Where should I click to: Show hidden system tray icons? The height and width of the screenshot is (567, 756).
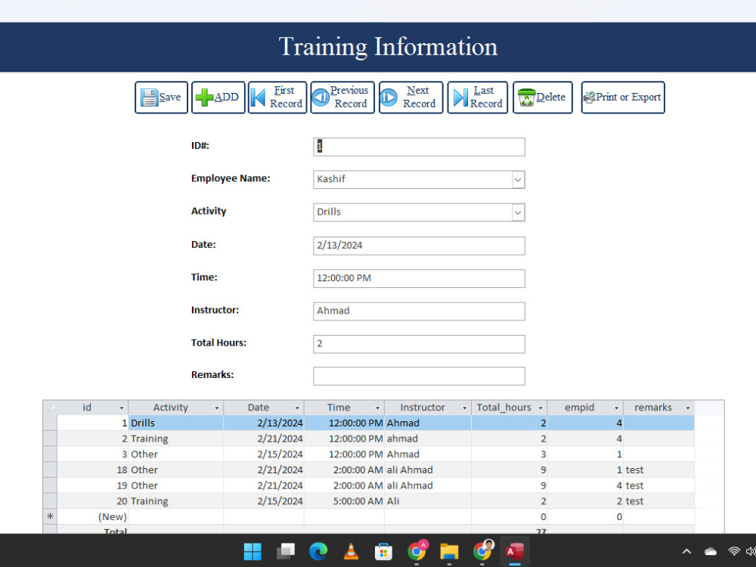(x=687, y=552)
